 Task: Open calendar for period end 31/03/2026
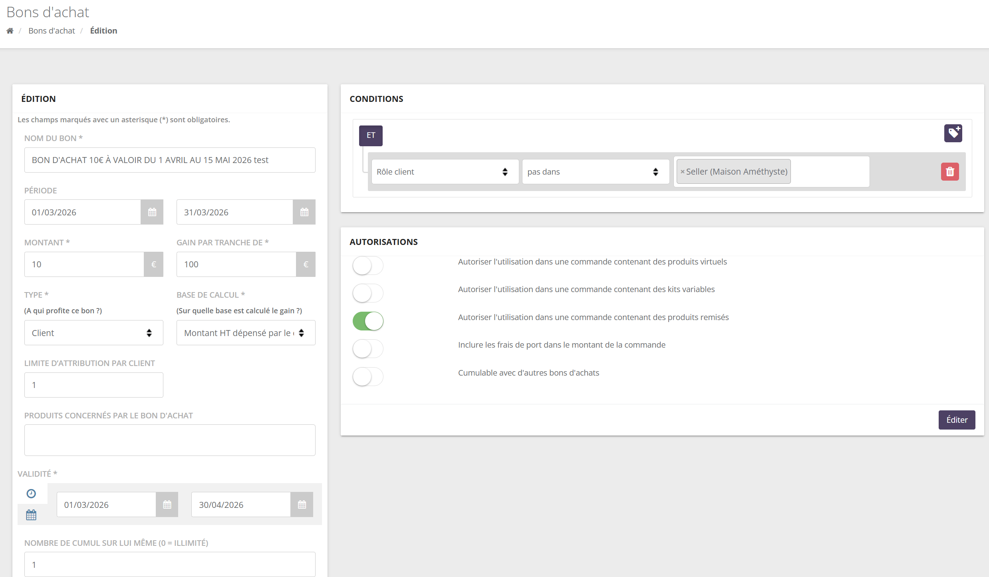tap(304, 212)
